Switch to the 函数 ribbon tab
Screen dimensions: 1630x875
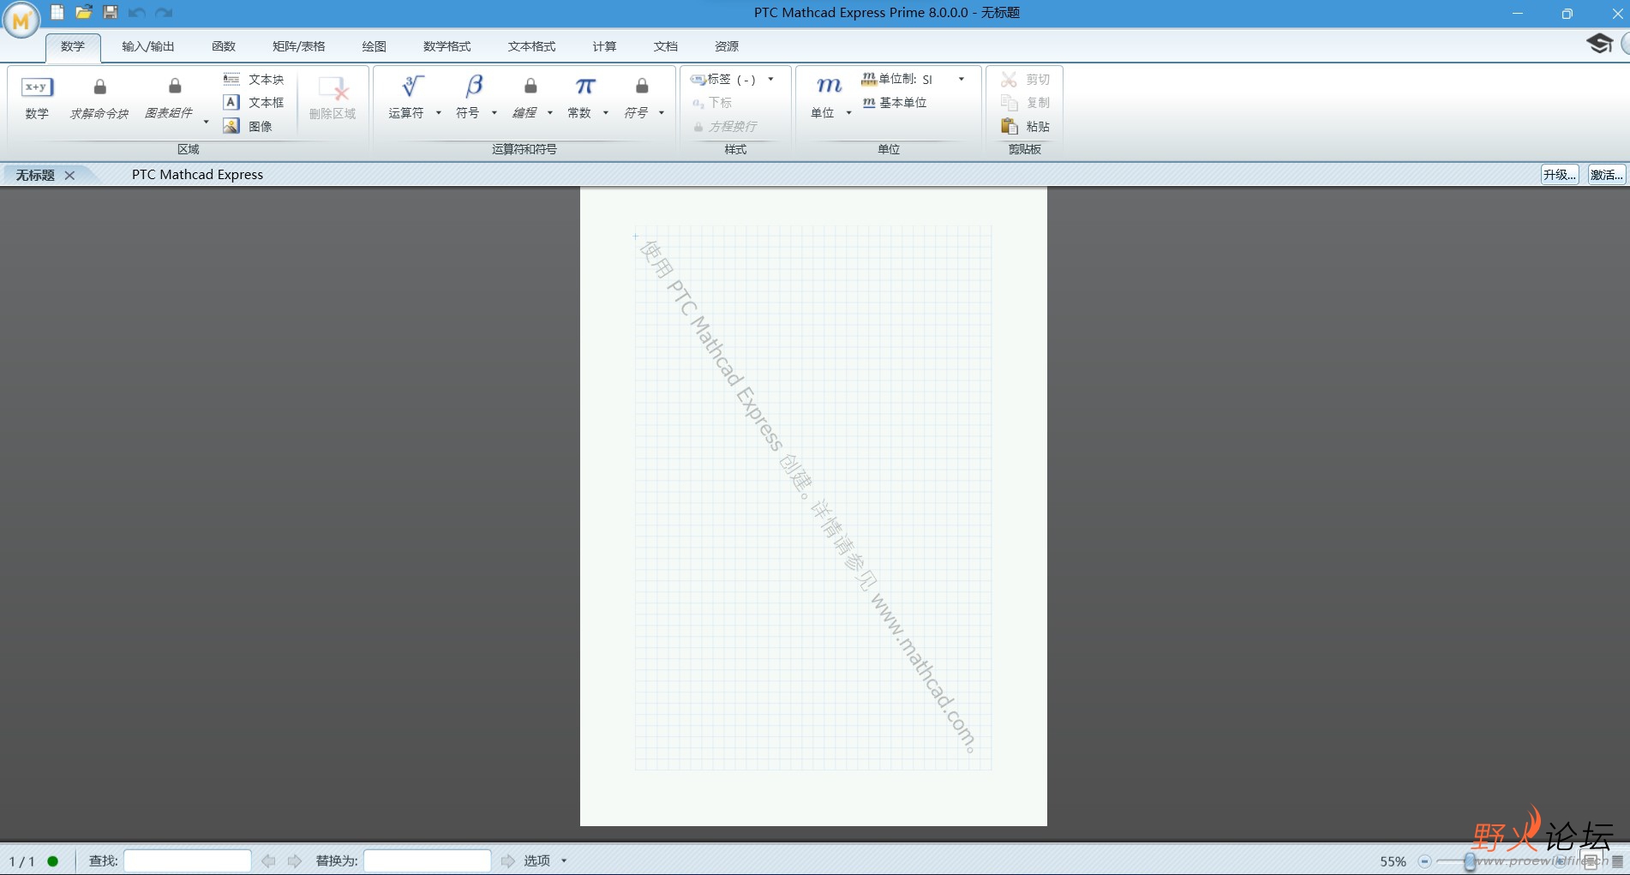click(x=224, y=46)
